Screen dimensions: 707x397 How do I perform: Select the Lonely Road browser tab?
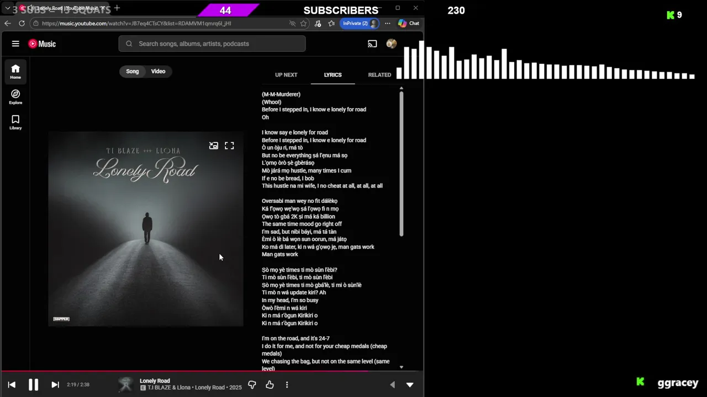(62, 8)
